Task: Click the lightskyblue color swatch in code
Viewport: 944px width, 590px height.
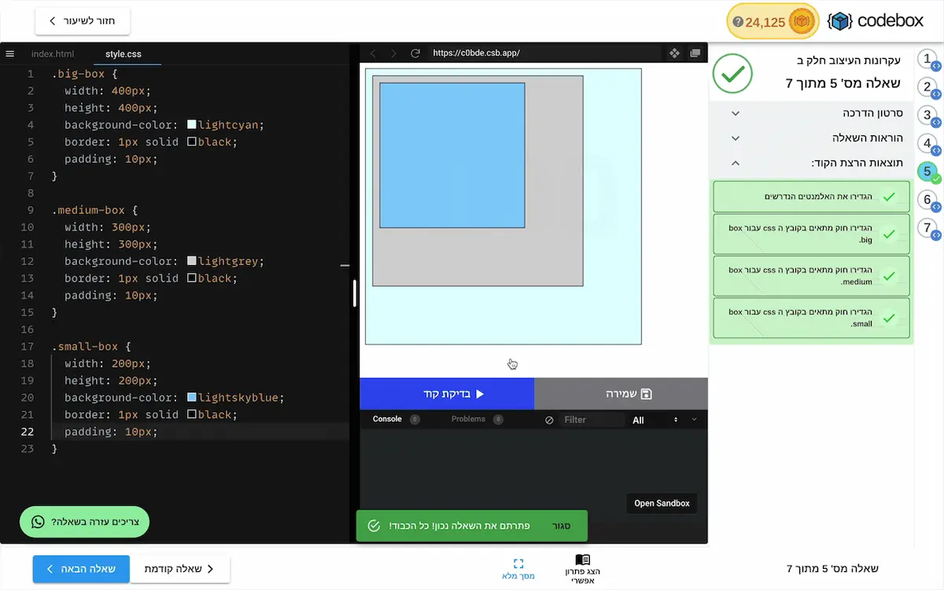Action: pyautogui.click(x=192, y=398)
